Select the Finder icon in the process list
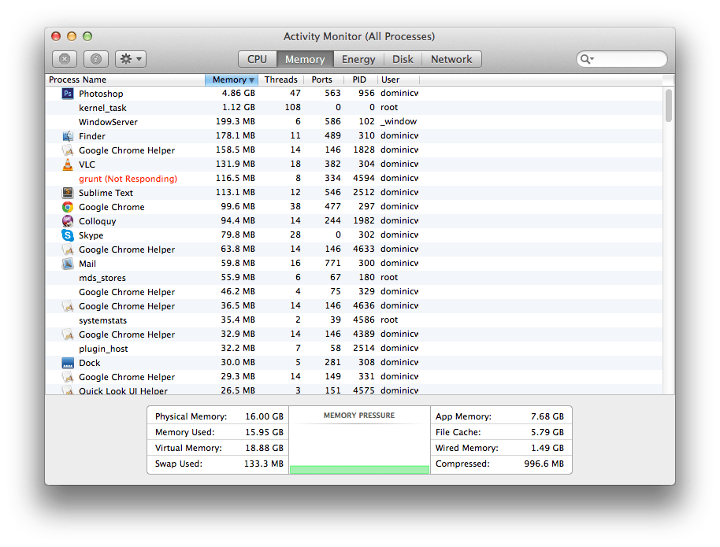This screenshot has height=547, width=720. (x=68, y=135)
